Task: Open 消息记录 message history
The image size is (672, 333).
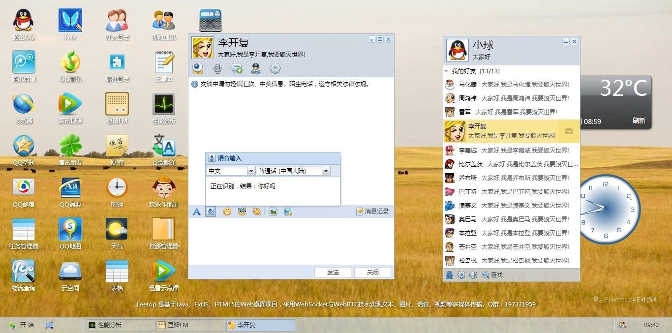Action: pos(373,212)
